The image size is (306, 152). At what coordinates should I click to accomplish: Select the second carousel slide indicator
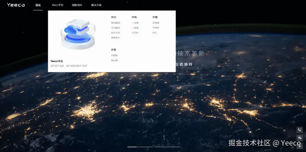[x=167, y=147]
